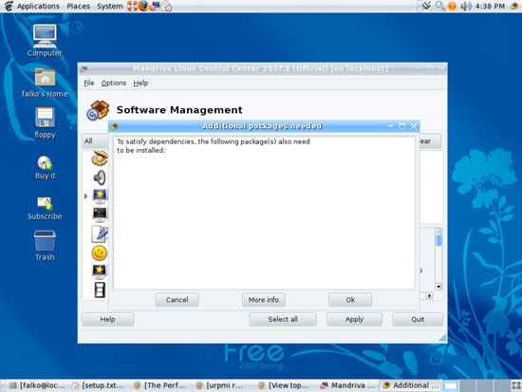Click the first workspace in the switcher
This screenshot has height=392, width=522.
tap(451, 386)
